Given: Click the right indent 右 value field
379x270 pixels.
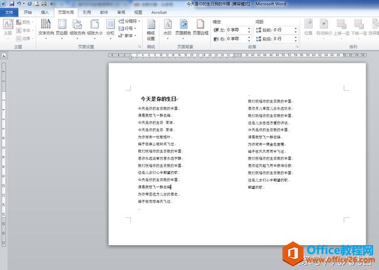Looking at the screenshot, I should [x=236, y=38].
